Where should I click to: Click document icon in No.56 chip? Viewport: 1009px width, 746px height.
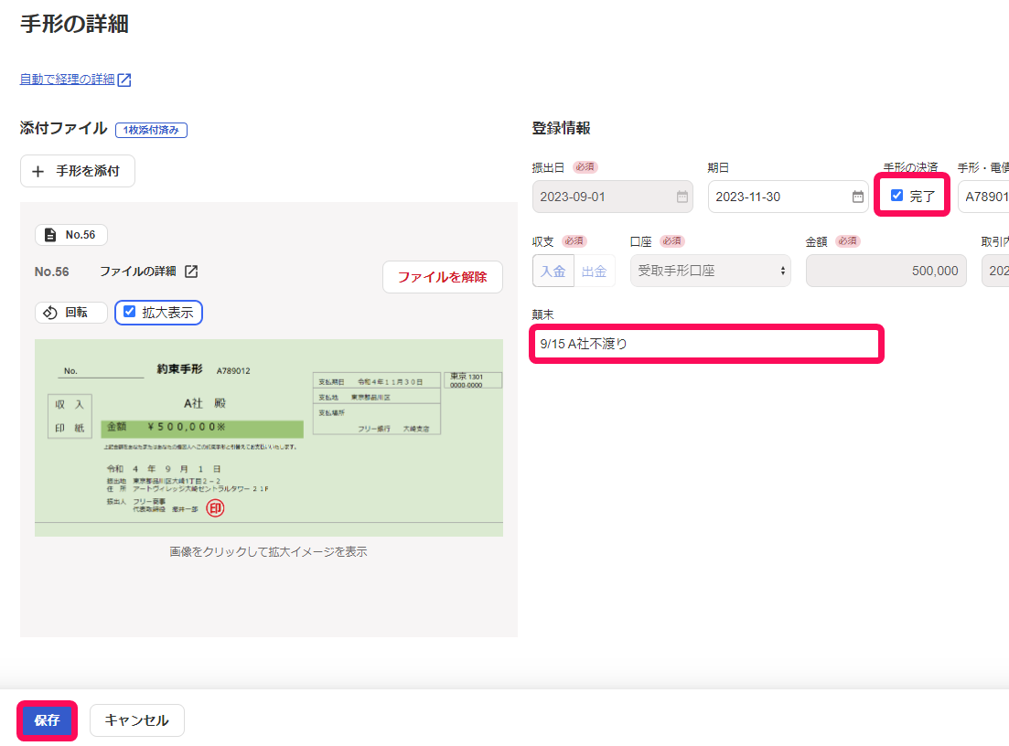point(50,235)
